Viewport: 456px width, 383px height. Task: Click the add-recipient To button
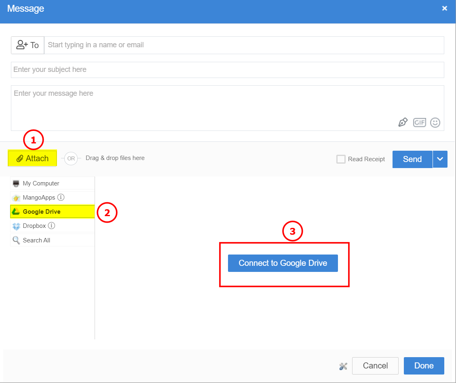(27, 45)
